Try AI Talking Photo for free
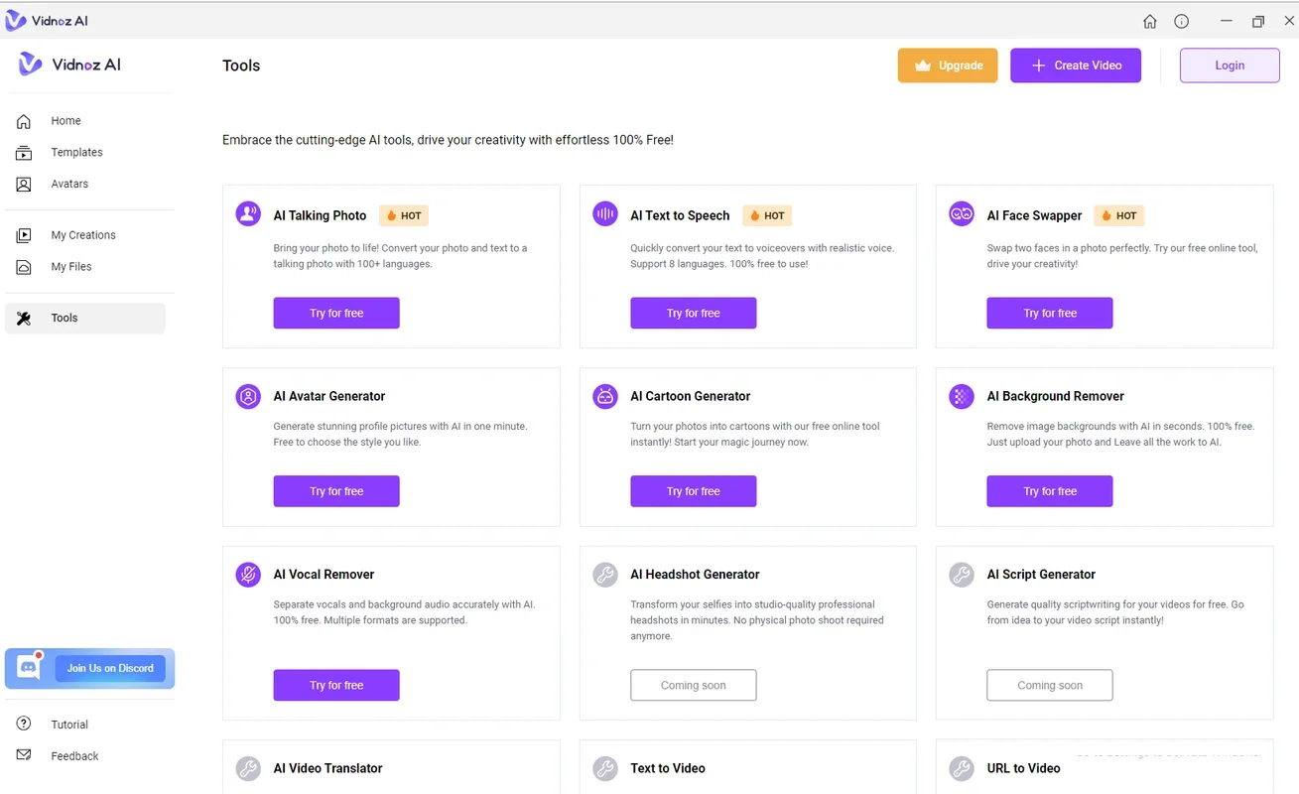 (x=336, y=313)
